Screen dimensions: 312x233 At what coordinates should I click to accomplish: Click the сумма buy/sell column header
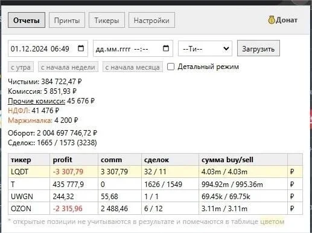point(243,160)
